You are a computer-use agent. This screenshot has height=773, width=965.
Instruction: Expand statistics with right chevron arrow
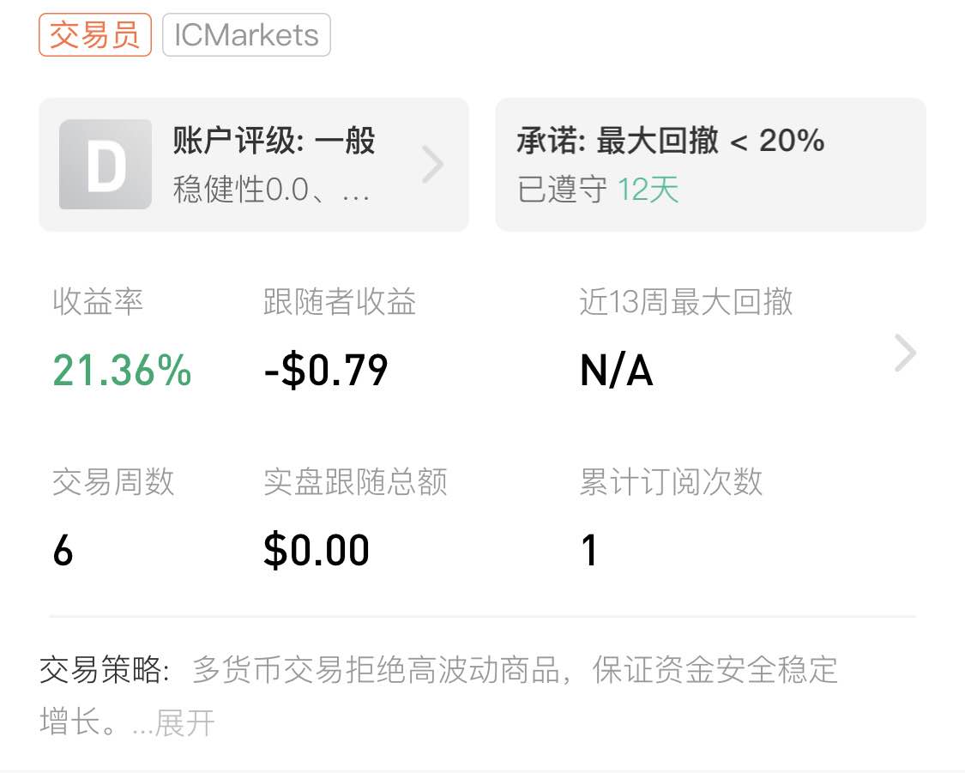tap(905, 353)
